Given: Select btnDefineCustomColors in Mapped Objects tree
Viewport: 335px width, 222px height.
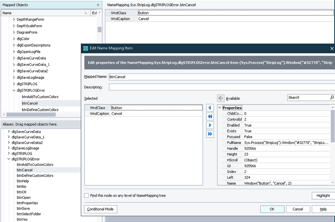Looking at the screenshot, I should 40,110.
